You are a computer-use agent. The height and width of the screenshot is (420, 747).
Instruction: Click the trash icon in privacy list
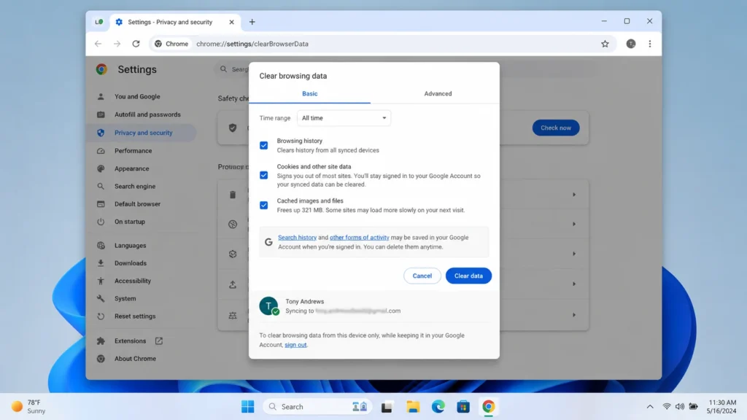click(x=233, y=194)
